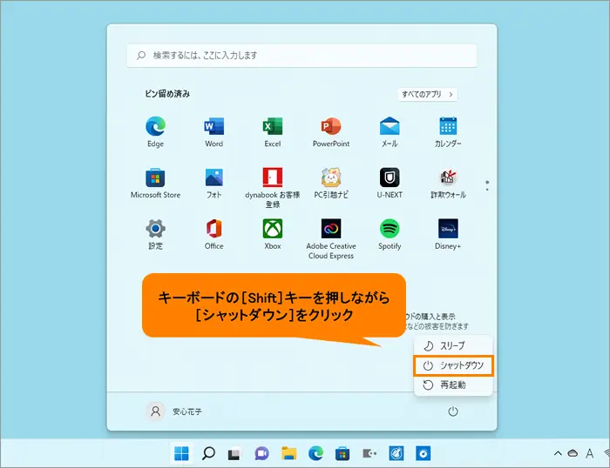The height and width of the screenshot is (468, 610).
Task: Go to next pinned apps page dot
Action: [x=487, y=190]
